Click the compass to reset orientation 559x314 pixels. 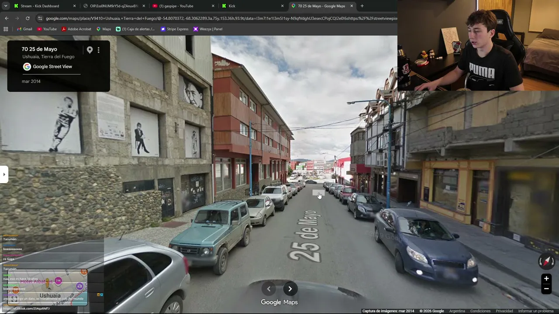[x=546, y=262]
